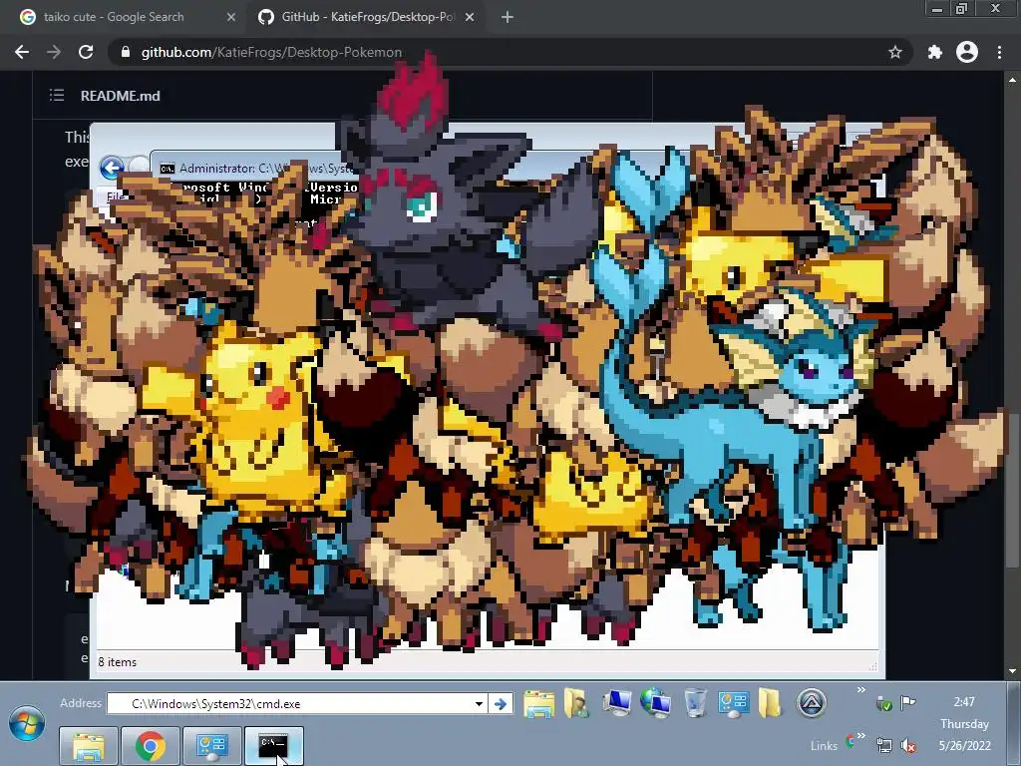Open Chrome three-dot menu

(x=999, y=52)
